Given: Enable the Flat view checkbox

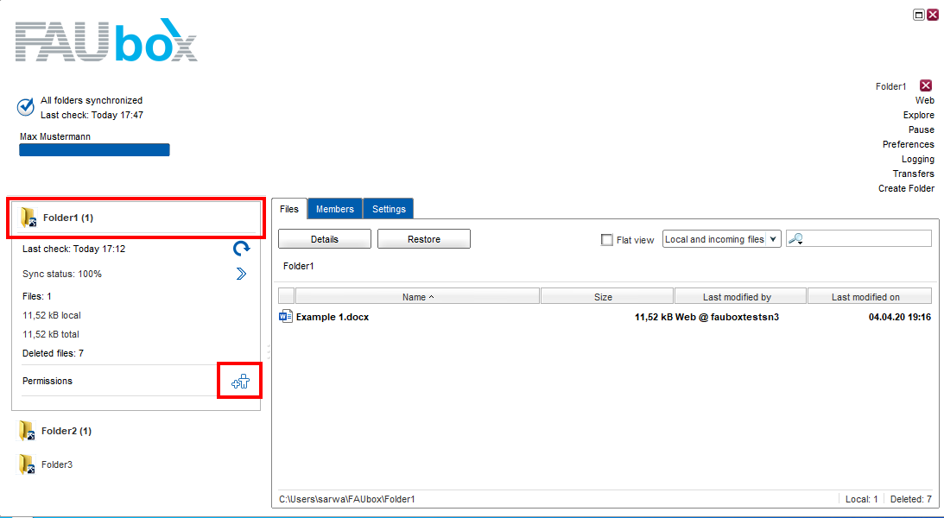Looking at the screenshot, I should point(607,239).
